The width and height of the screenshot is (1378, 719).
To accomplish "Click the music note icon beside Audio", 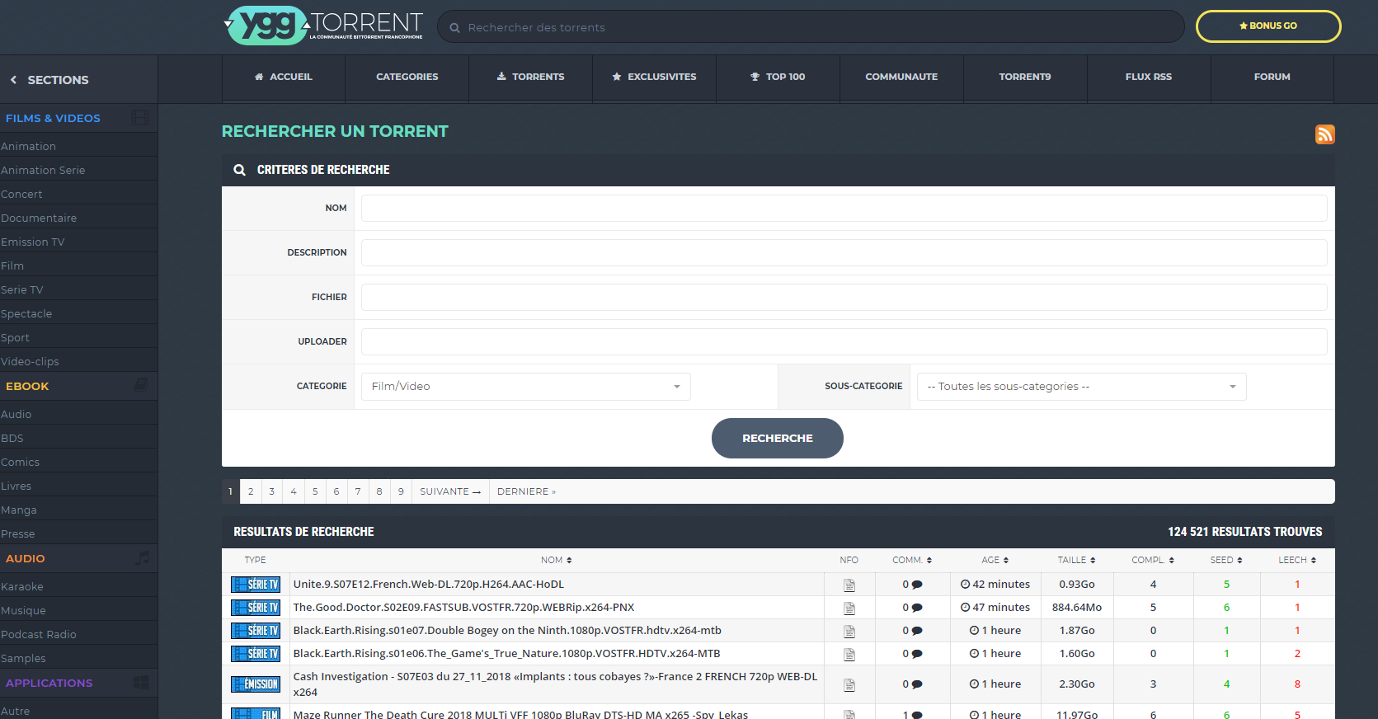I will [x=143, y=558].
